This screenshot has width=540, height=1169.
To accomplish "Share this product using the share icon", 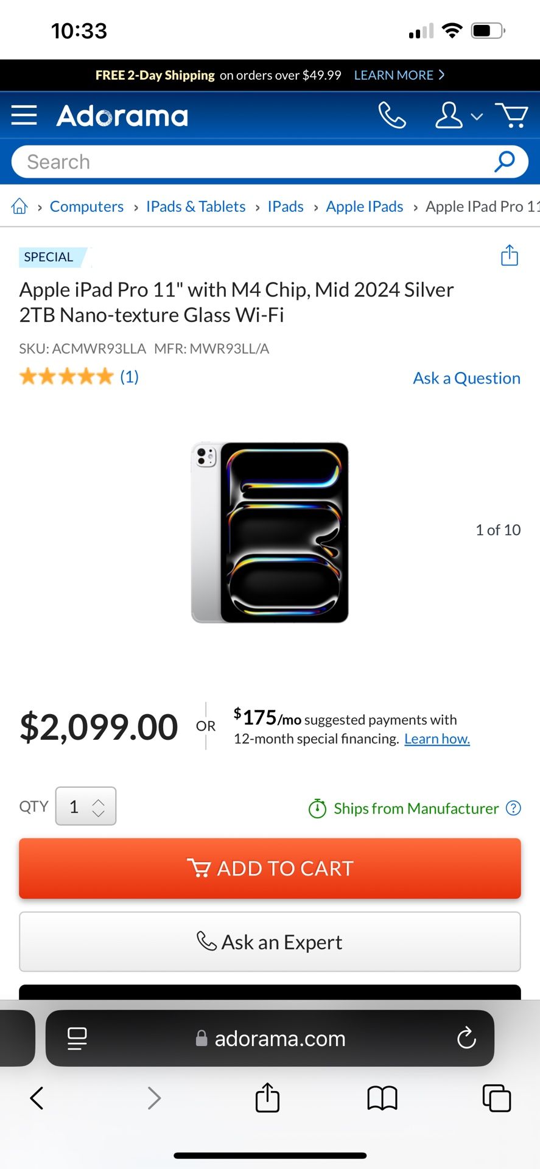I will click(510, 255).
